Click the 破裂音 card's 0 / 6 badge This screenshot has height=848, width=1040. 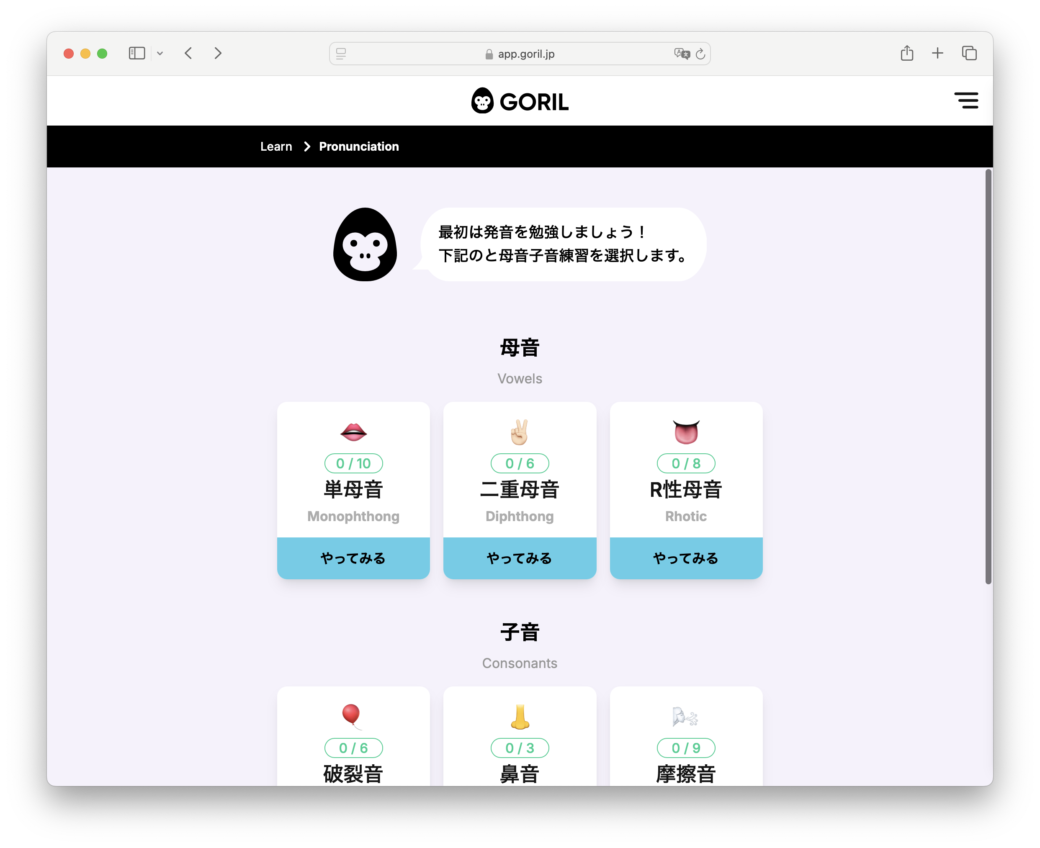[353, 748]
